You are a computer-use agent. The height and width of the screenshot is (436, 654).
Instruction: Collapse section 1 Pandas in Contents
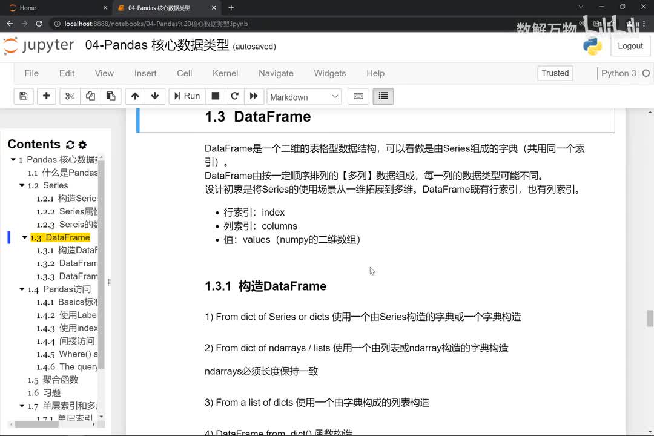point(13,159)
